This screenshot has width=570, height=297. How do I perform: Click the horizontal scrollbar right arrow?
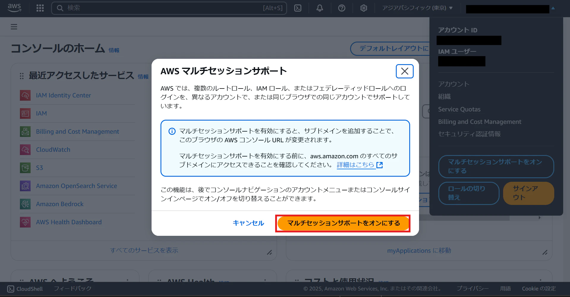(540, 218)
